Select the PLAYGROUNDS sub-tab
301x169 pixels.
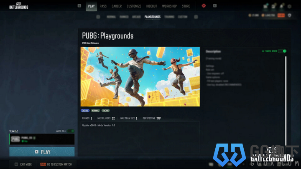tap(153, 17)
